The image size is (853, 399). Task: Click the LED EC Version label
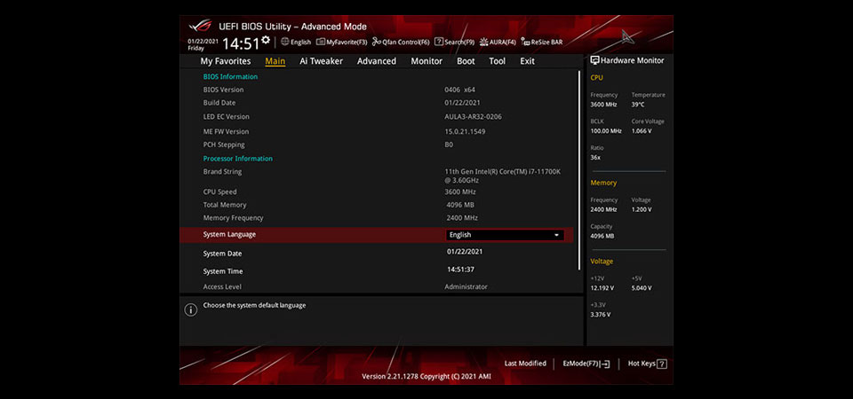226,117
